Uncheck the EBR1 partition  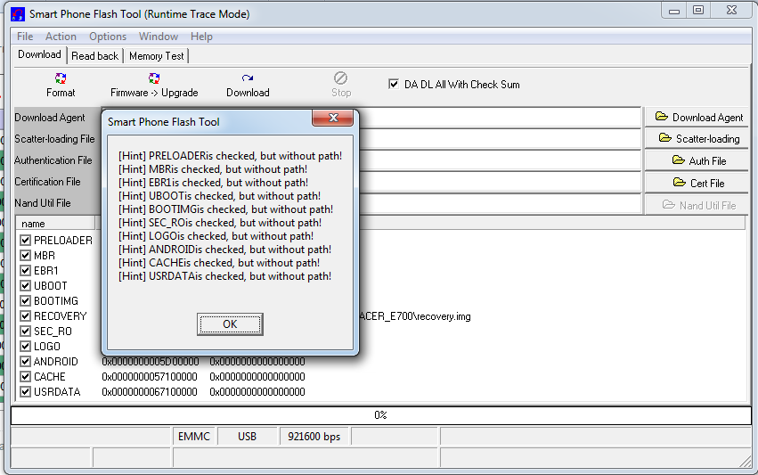click(x=26, y=270)
